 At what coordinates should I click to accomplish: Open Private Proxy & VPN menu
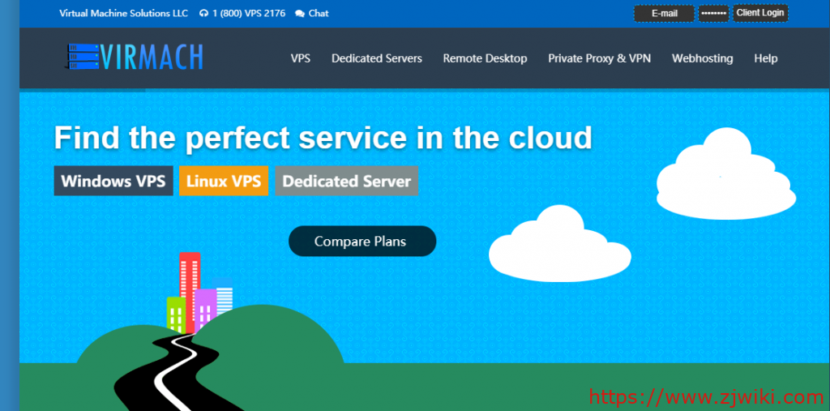599,58
